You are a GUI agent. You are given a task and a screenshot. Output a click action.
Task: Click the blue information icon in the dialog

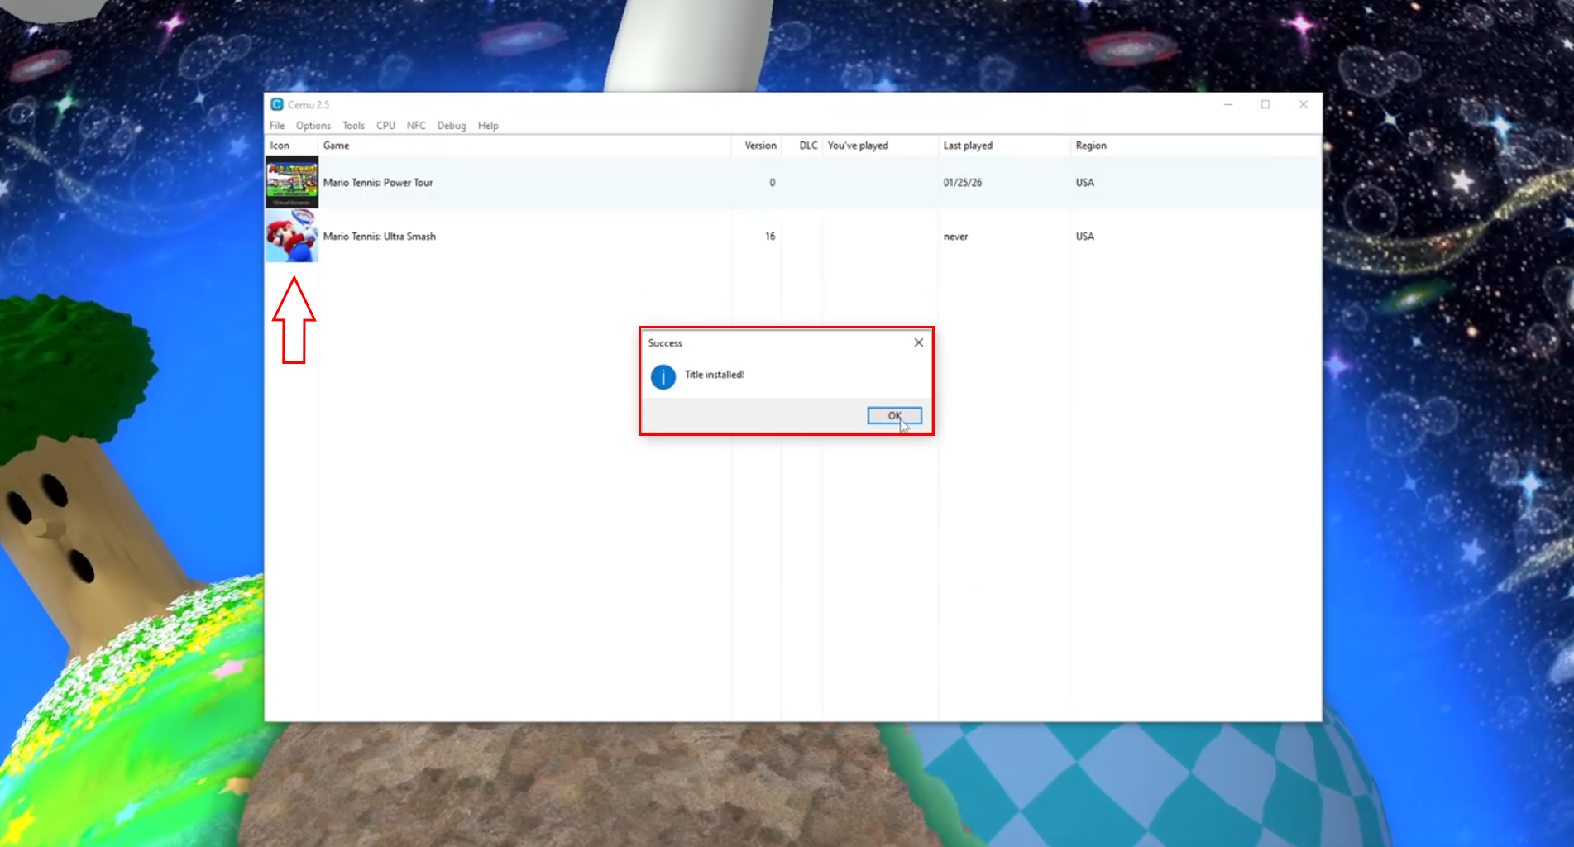[662, 376]
